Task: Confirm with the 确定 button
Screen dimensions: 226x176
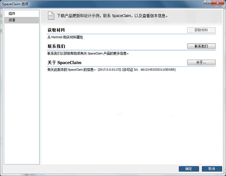Action: (x=189, y=169)
